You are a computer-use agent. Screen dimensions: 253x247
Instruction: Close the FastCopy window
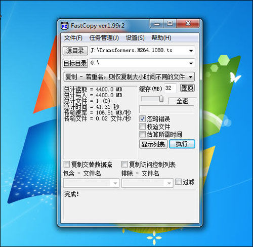tap(188, 24)
